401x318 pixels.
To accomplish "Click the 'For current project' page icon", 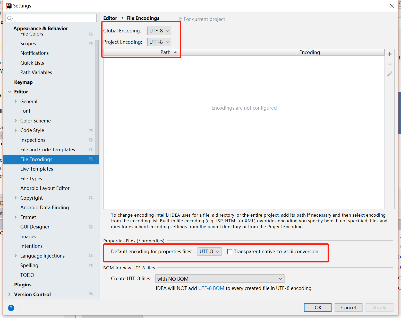I will (x=180, y=19).
